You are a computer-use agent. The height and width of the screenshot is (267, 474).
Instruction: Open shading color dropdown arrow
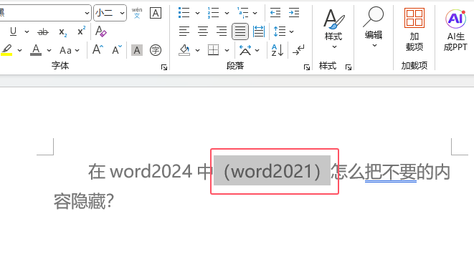[x=197, y=50]
